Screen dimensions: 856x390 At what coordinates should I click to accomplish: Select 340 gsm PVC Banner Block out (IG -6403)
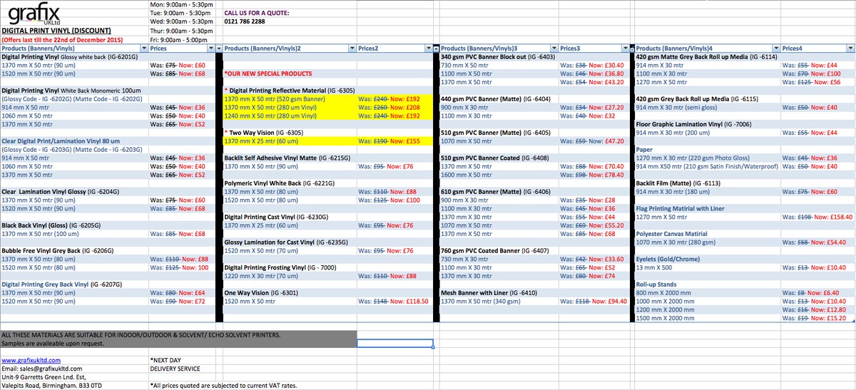499,57
